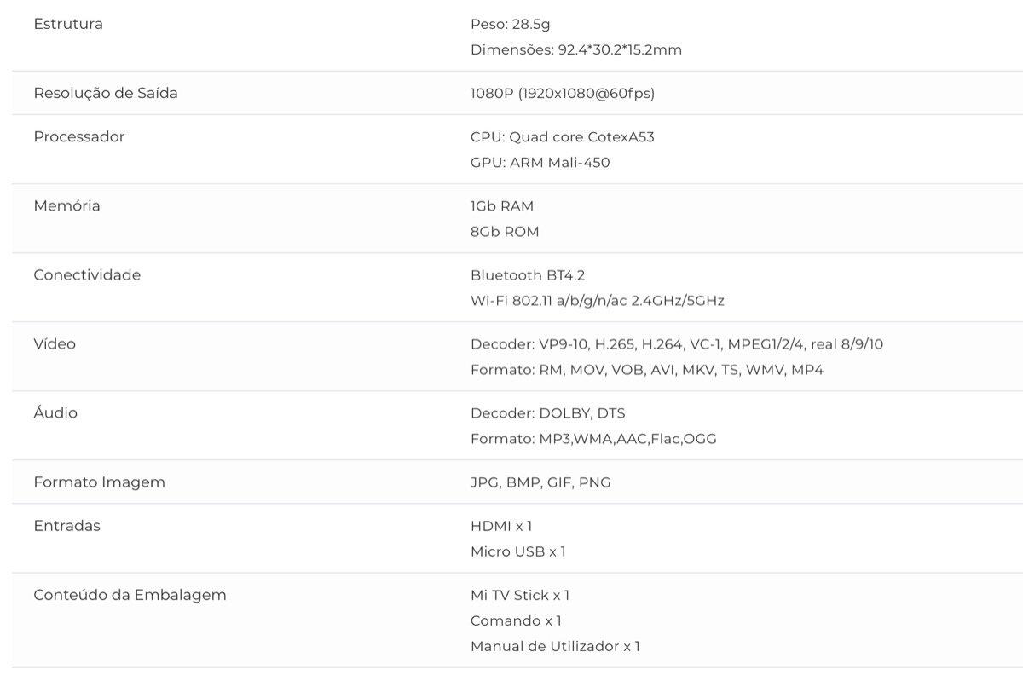Click the Resolução de Saída label
The width and height of the screenshot is (1023, 698).
(x=106, y=93)
